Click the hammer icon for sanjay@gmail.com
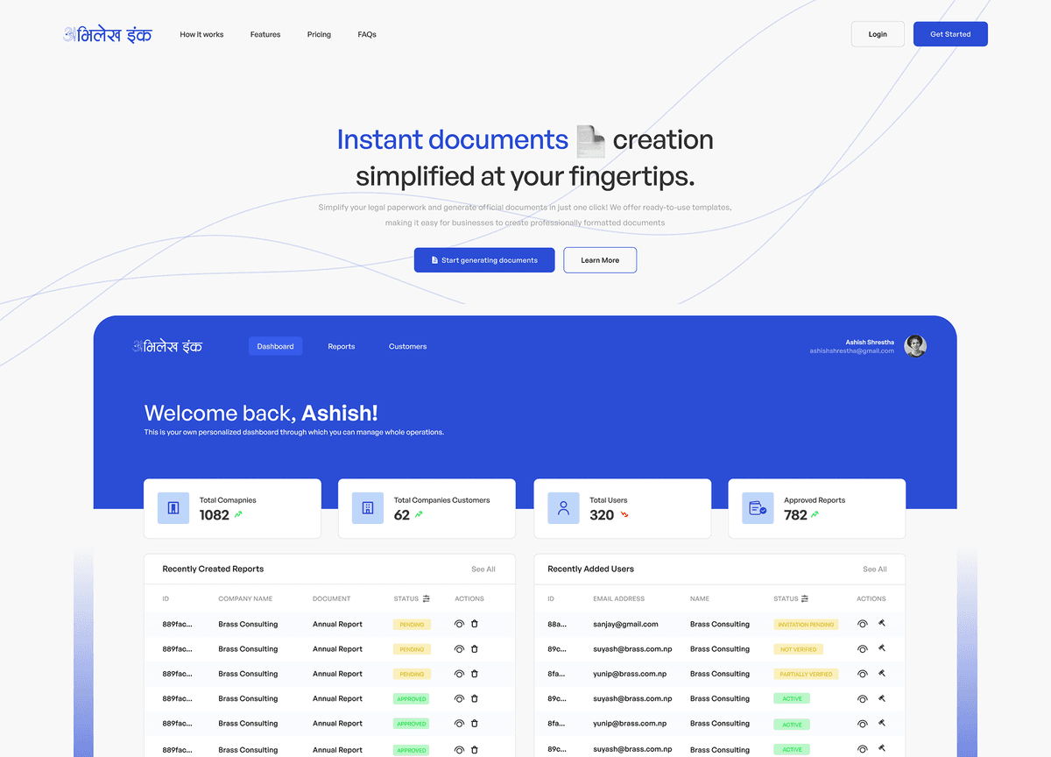 coord(882,624)
